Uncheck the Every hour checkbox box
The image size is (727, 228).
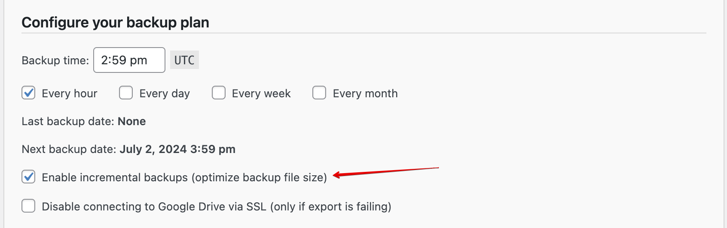[28, 93]
